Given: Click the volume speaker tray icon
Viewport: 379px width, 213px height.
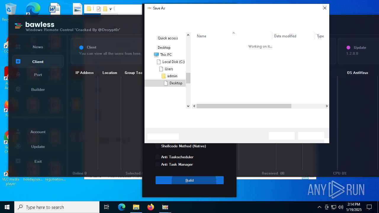Looking at the screenshot, I should point(341,207).
